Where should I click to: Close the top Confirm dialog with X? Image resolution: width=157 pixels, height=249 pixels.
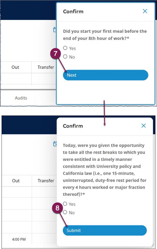point(145,11)
